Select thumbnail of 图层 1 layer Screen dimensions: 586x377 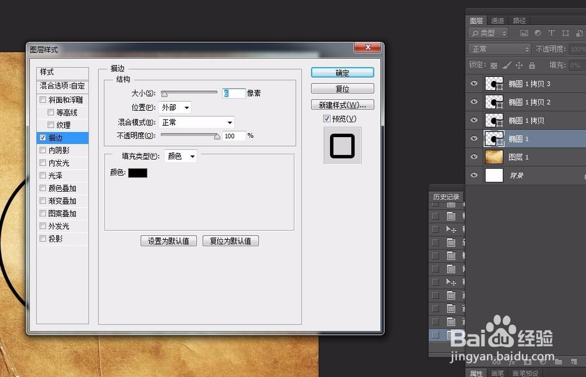click(494, 157)
